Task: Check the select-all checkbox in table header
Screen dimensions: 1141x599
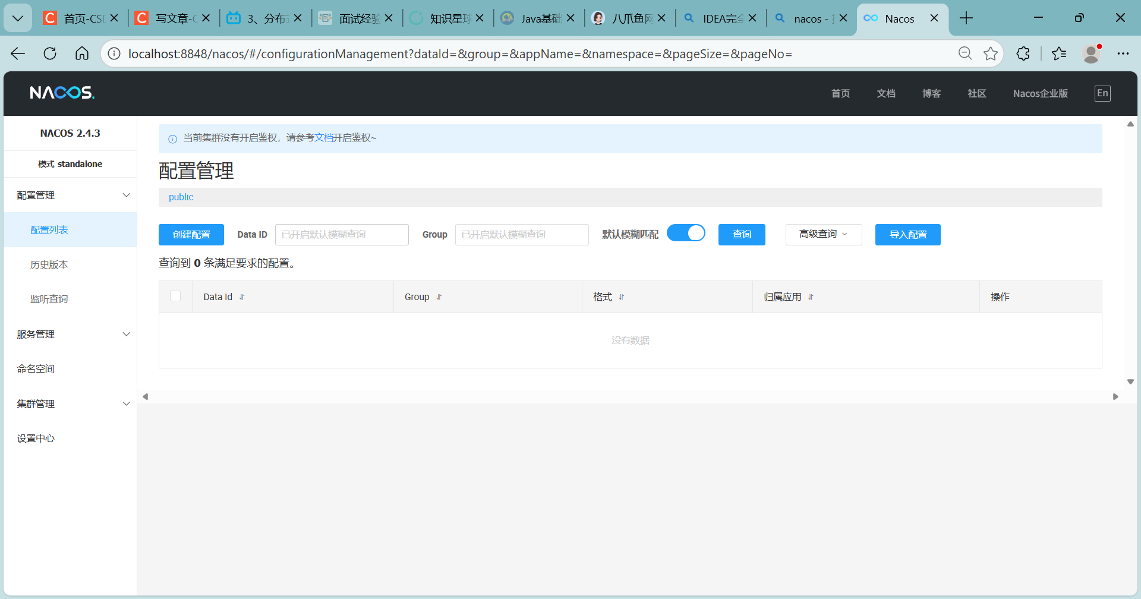Action: pyautogui.click(x=175, y=296)
